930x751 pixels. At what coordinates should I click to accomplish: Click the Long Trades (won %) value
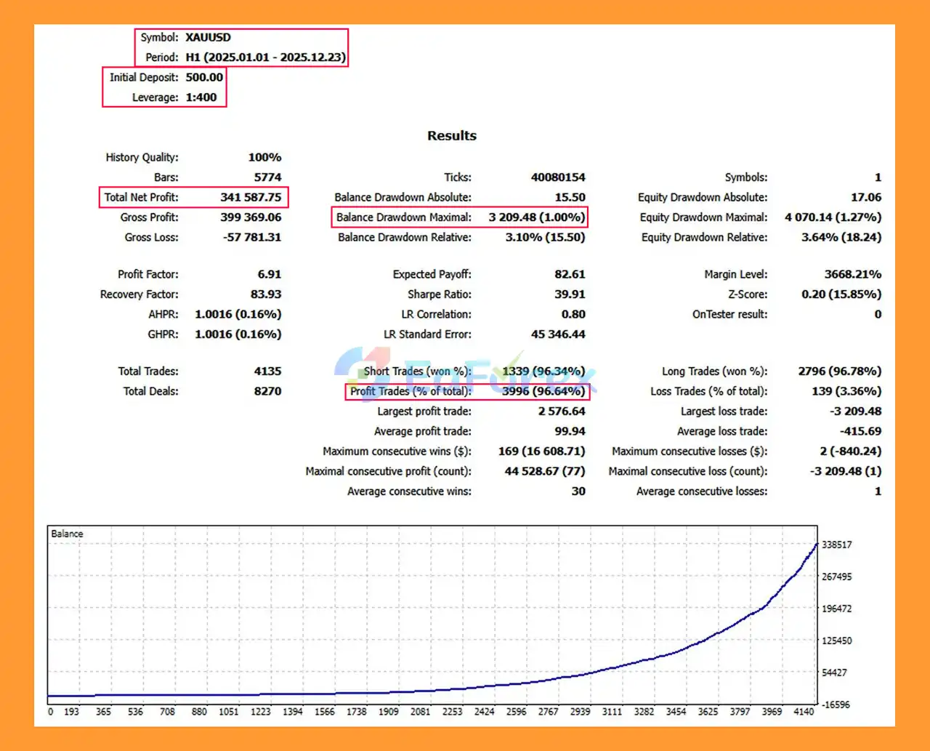click(x=839, y=372)
